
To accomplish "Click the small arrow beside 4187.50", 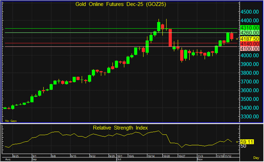I will [237, 39].
